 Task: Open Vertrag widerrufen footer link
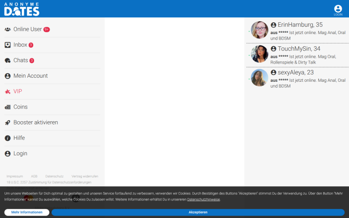pos(85,176)
